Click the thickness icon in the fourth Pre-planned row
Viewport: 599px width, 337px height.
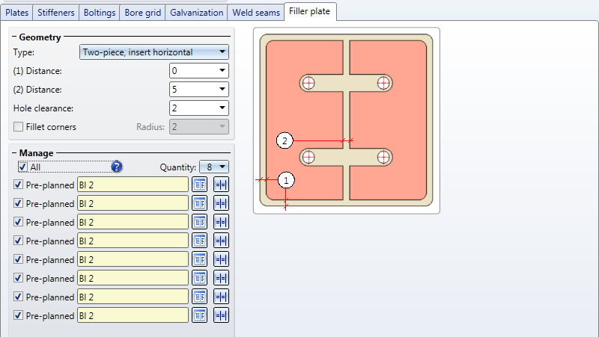point(221,241)
